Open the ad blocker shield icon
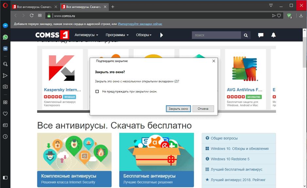307x188 pixels. pos(289,16)
